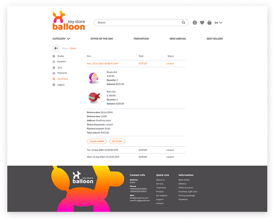Screen dimensions: 275x221
Task: Expand the CATEGORY dropdown menu
Action: 61,39
